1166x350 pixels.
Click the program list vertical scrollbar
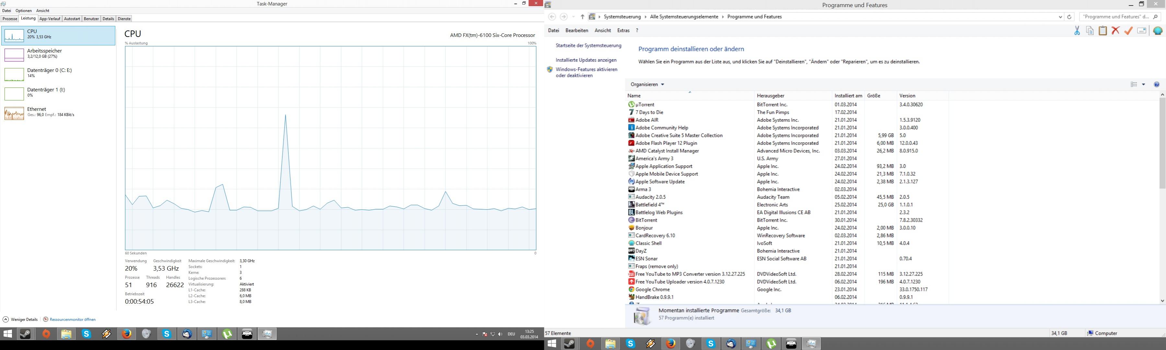point(1162,145)
